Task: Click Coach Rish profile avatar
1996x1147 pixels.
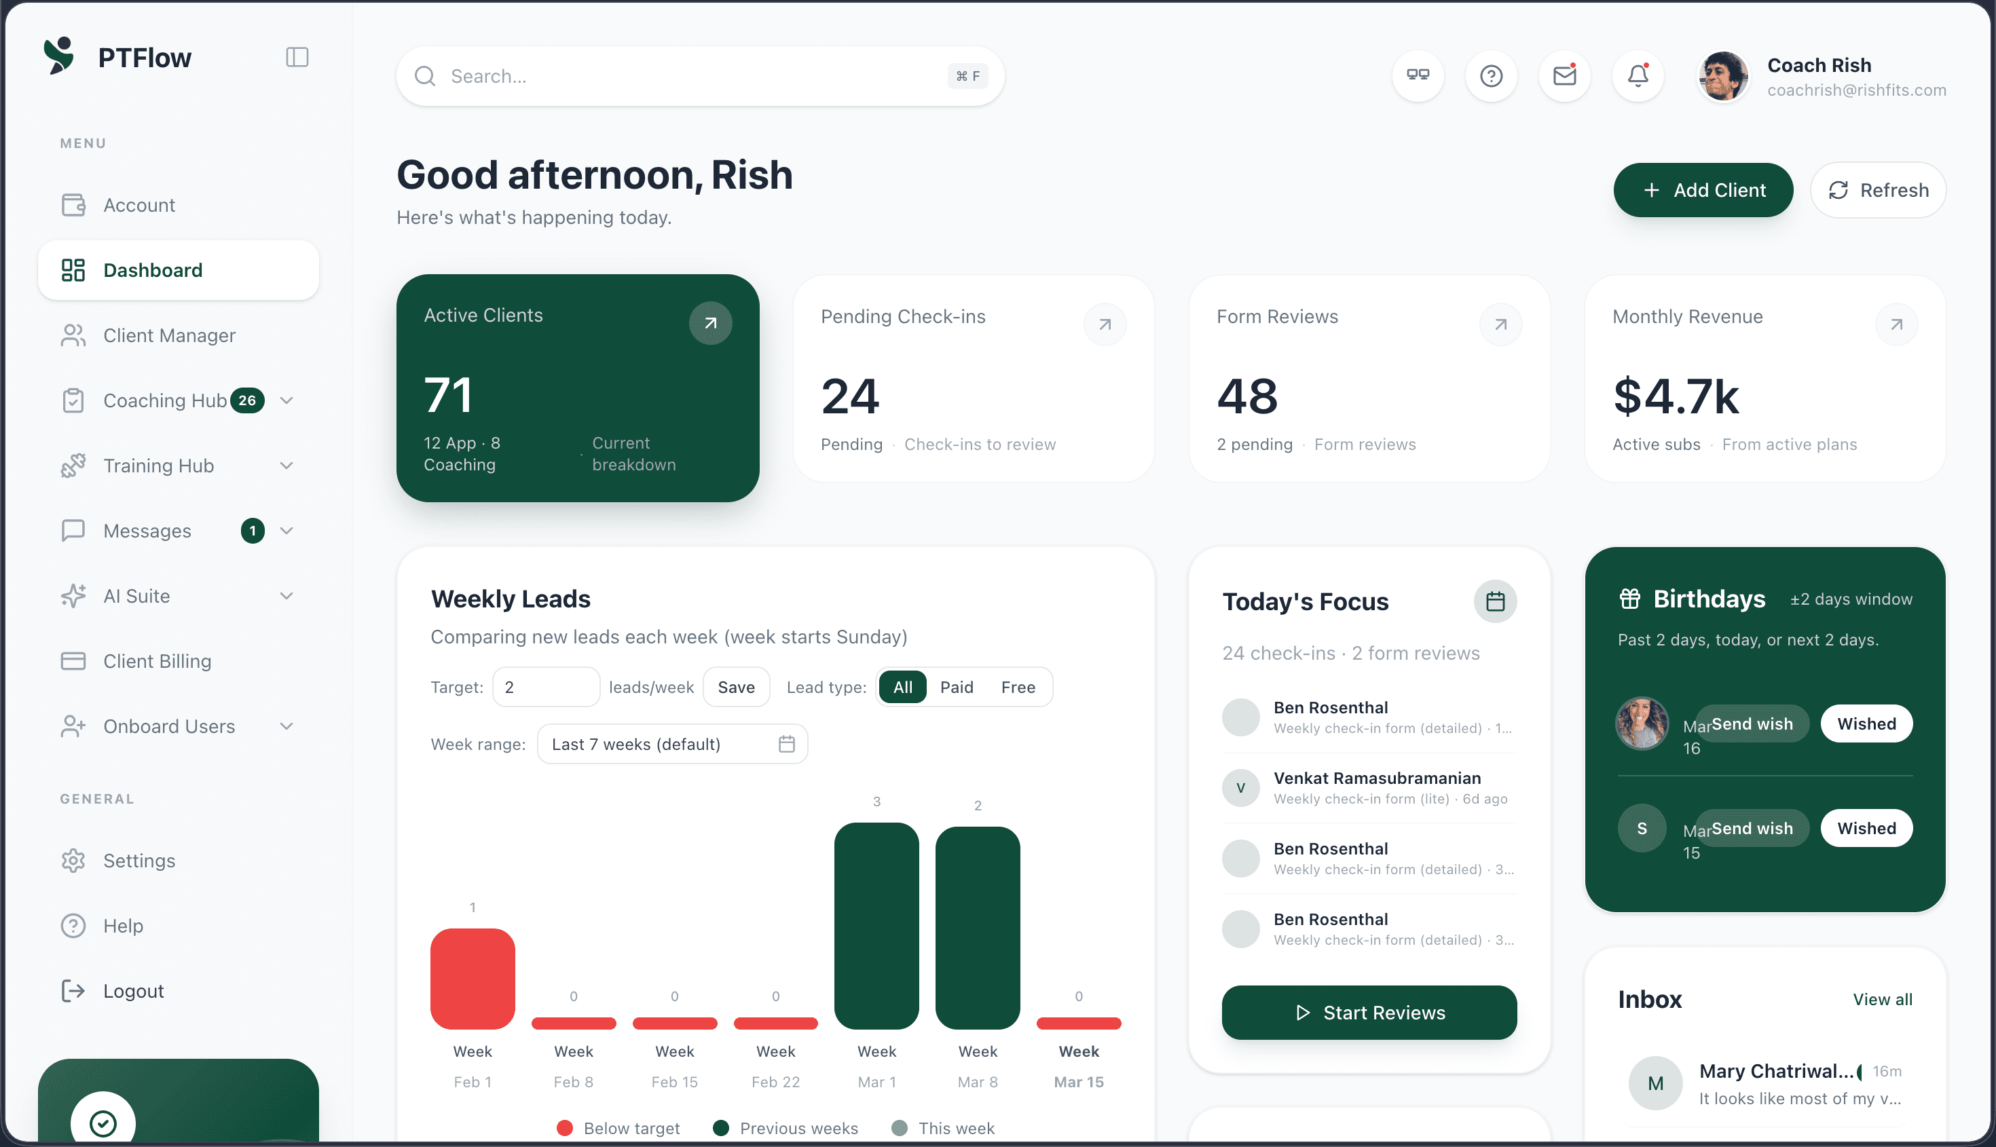Action: click(1723, 77)
